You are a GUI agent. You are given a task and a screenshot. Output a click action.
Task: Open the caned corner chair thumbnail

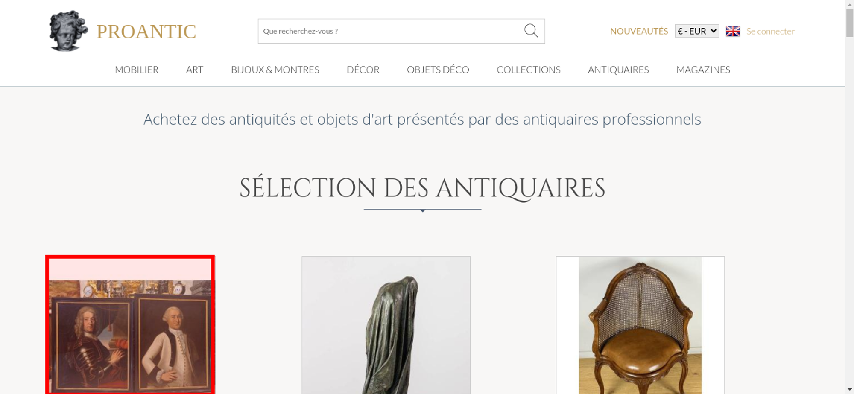click(x=640, y=325)
